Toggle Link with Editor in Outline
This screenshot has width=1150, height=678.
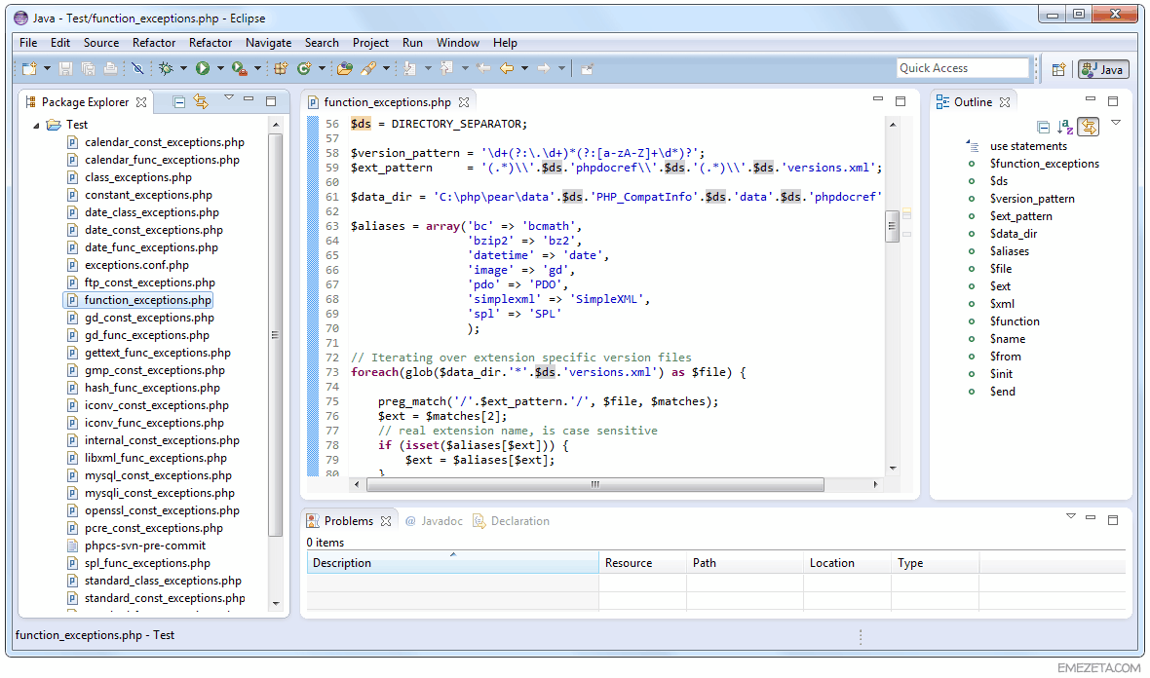tap(1089, 128)
